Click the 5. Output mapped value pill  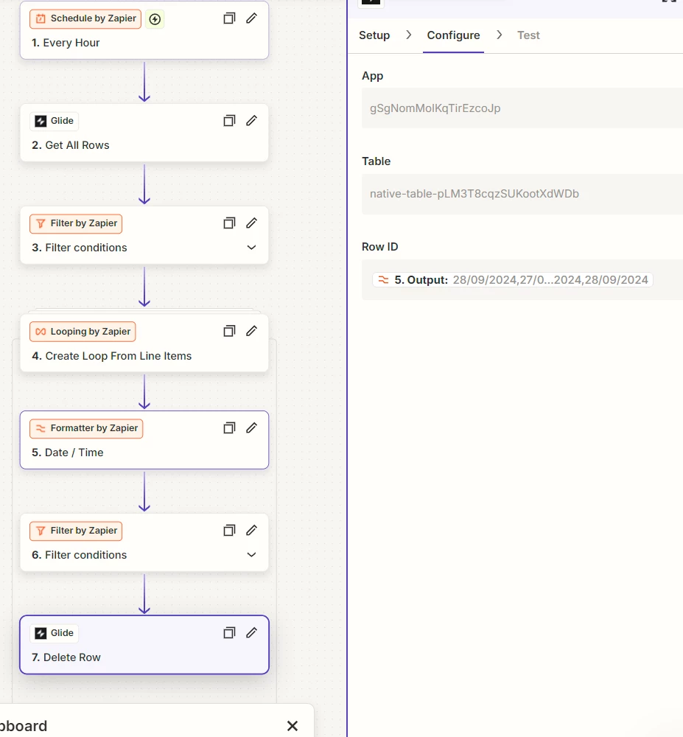(x=513, y=280)
